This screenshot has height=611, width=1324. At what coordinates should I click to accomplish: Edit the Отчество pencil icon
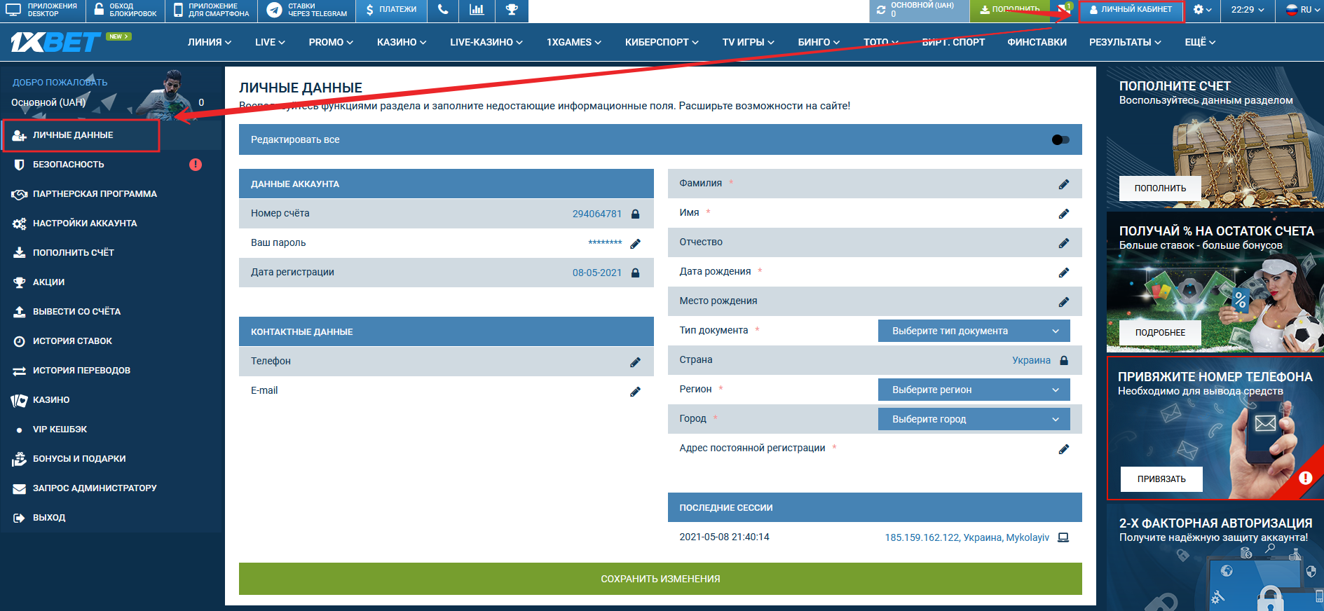(x=1063, y=243)
